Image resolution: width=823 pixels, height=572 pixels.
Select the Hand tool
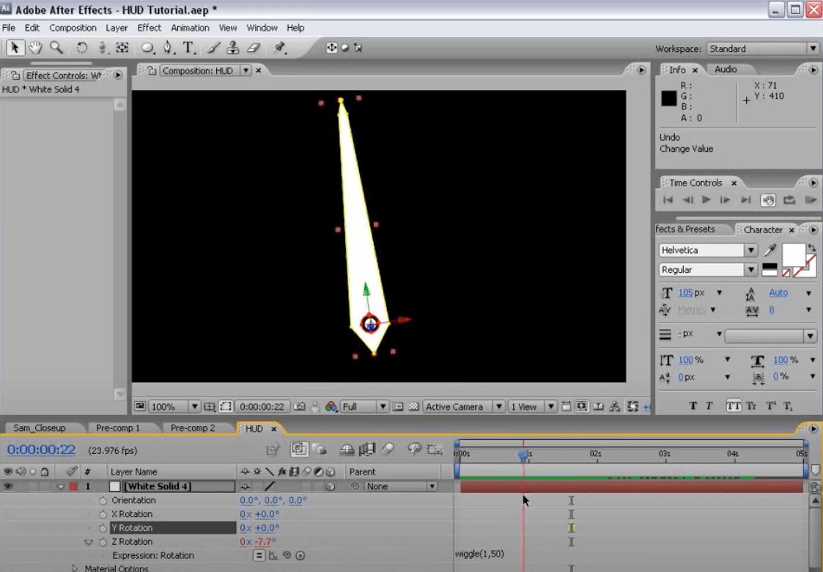pos(34,48)
